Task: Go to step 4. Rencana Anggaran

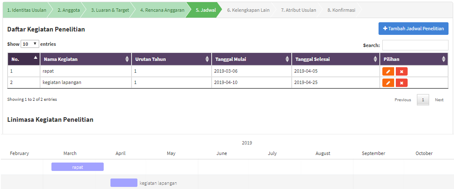Action: pyautogui.click(x=162, y=10)
